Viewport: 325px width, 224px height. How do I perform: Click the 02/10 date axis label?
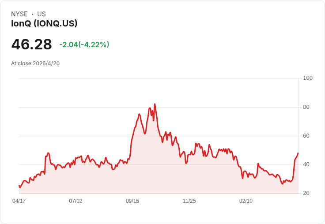point(246,201)
